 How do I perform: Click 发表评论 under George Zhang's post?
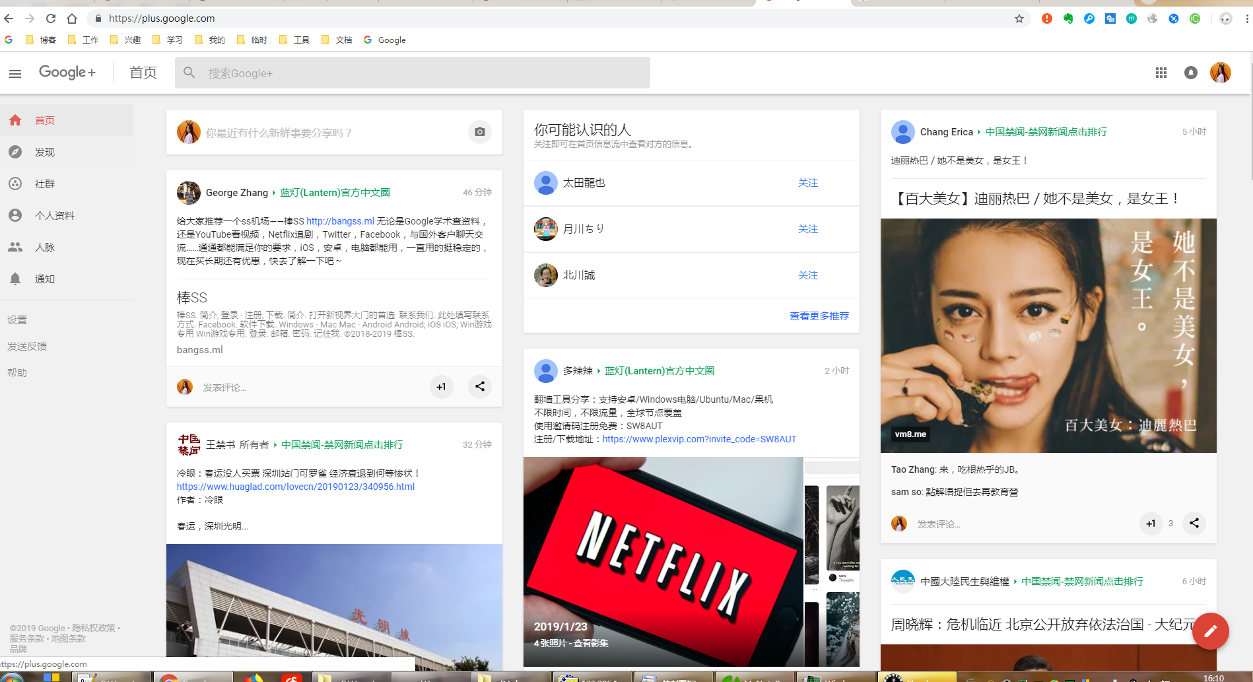224,388
